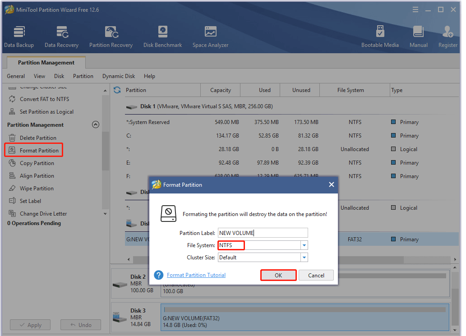Viewport: 466px width, 336px height.
Task: Refresh the partition list
Action: [x=117, y=90]
